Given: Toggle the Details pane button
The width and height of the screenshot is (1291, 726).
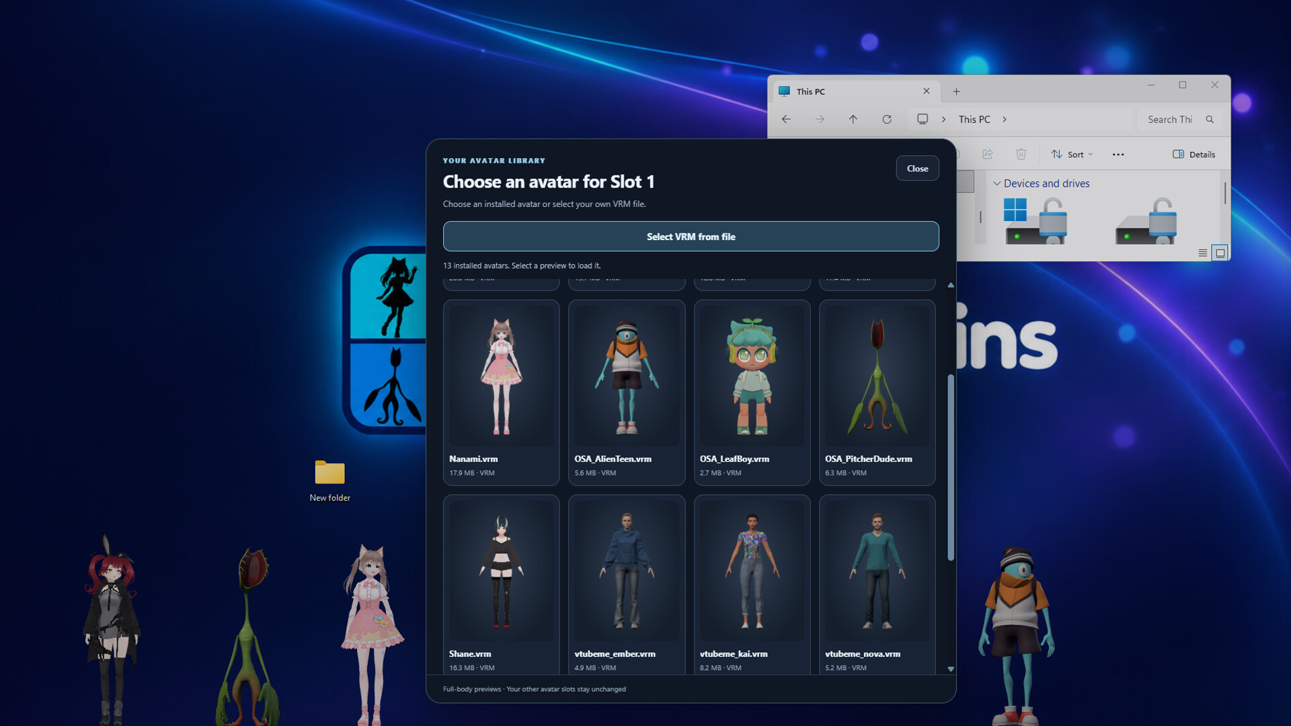Looking at the screenshot, I should (1194, 154).
